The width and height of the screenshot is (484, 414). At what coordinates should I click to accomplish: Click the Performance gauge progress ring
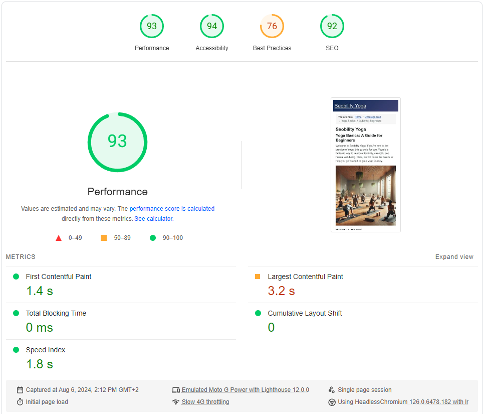118,114
